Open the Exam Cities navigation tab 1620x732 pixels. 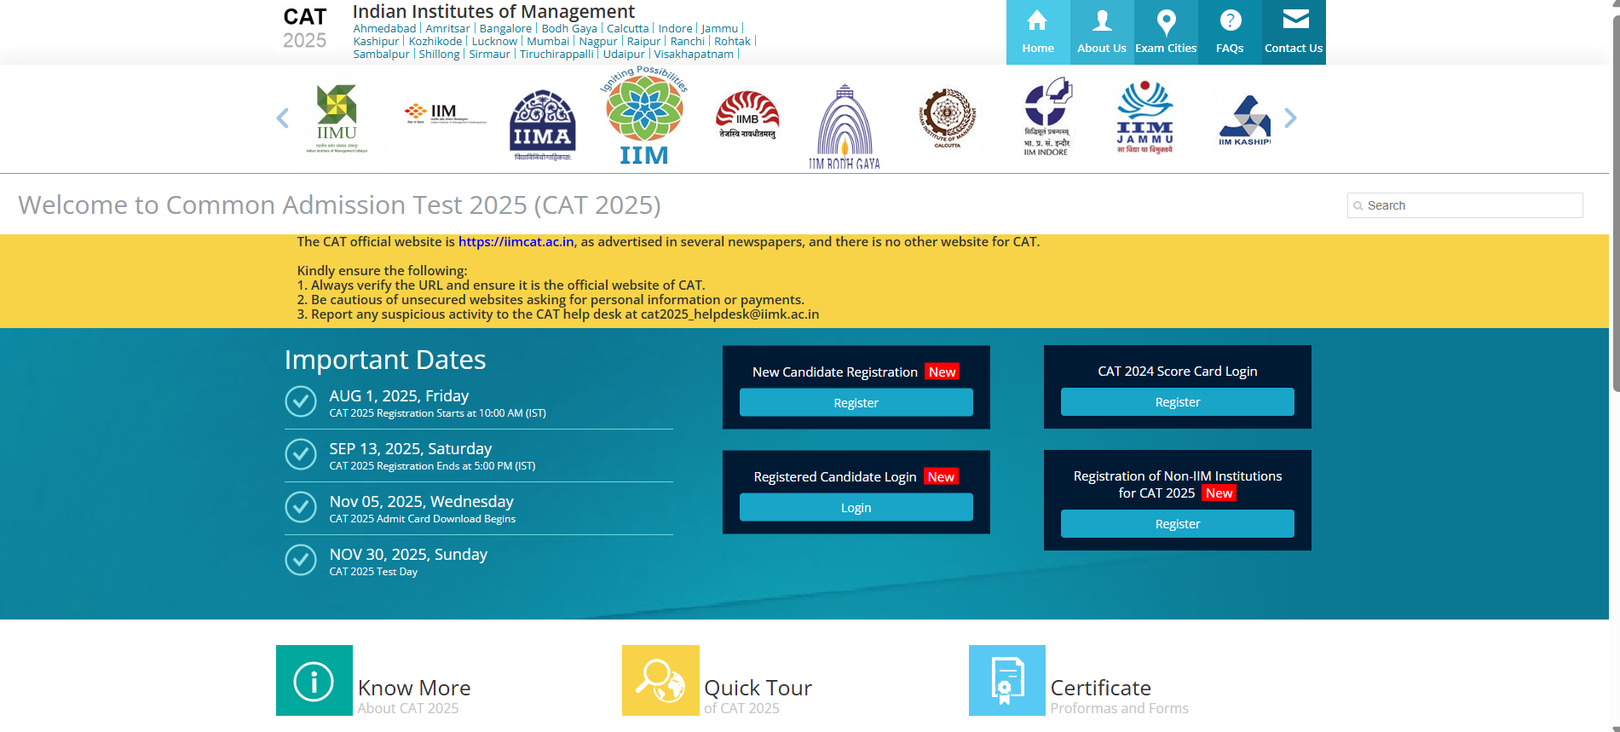[x=1166, y=32]
